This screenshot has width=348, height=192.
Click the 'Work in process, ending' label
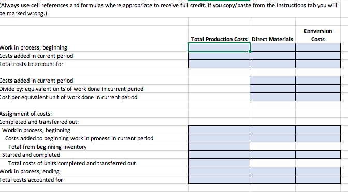[x=30, y=171]
